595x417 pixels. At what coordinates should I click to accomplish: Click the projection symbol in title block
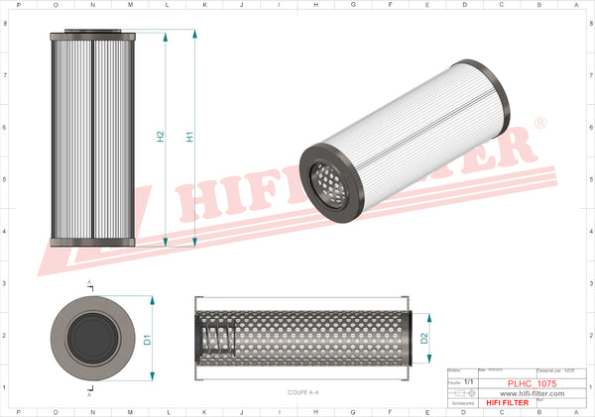pos(463,393)
